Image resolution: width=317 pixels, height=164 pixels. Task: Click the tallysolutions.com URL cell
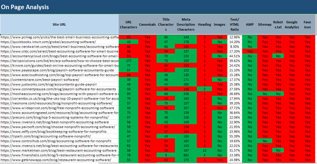pos(59,61)
